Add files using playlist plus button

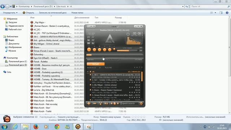tap(89, 104)
